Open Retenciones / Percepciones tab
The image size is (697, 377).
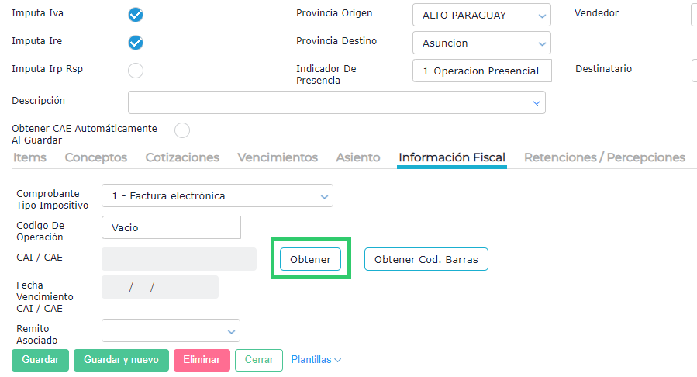coord(605,157)
